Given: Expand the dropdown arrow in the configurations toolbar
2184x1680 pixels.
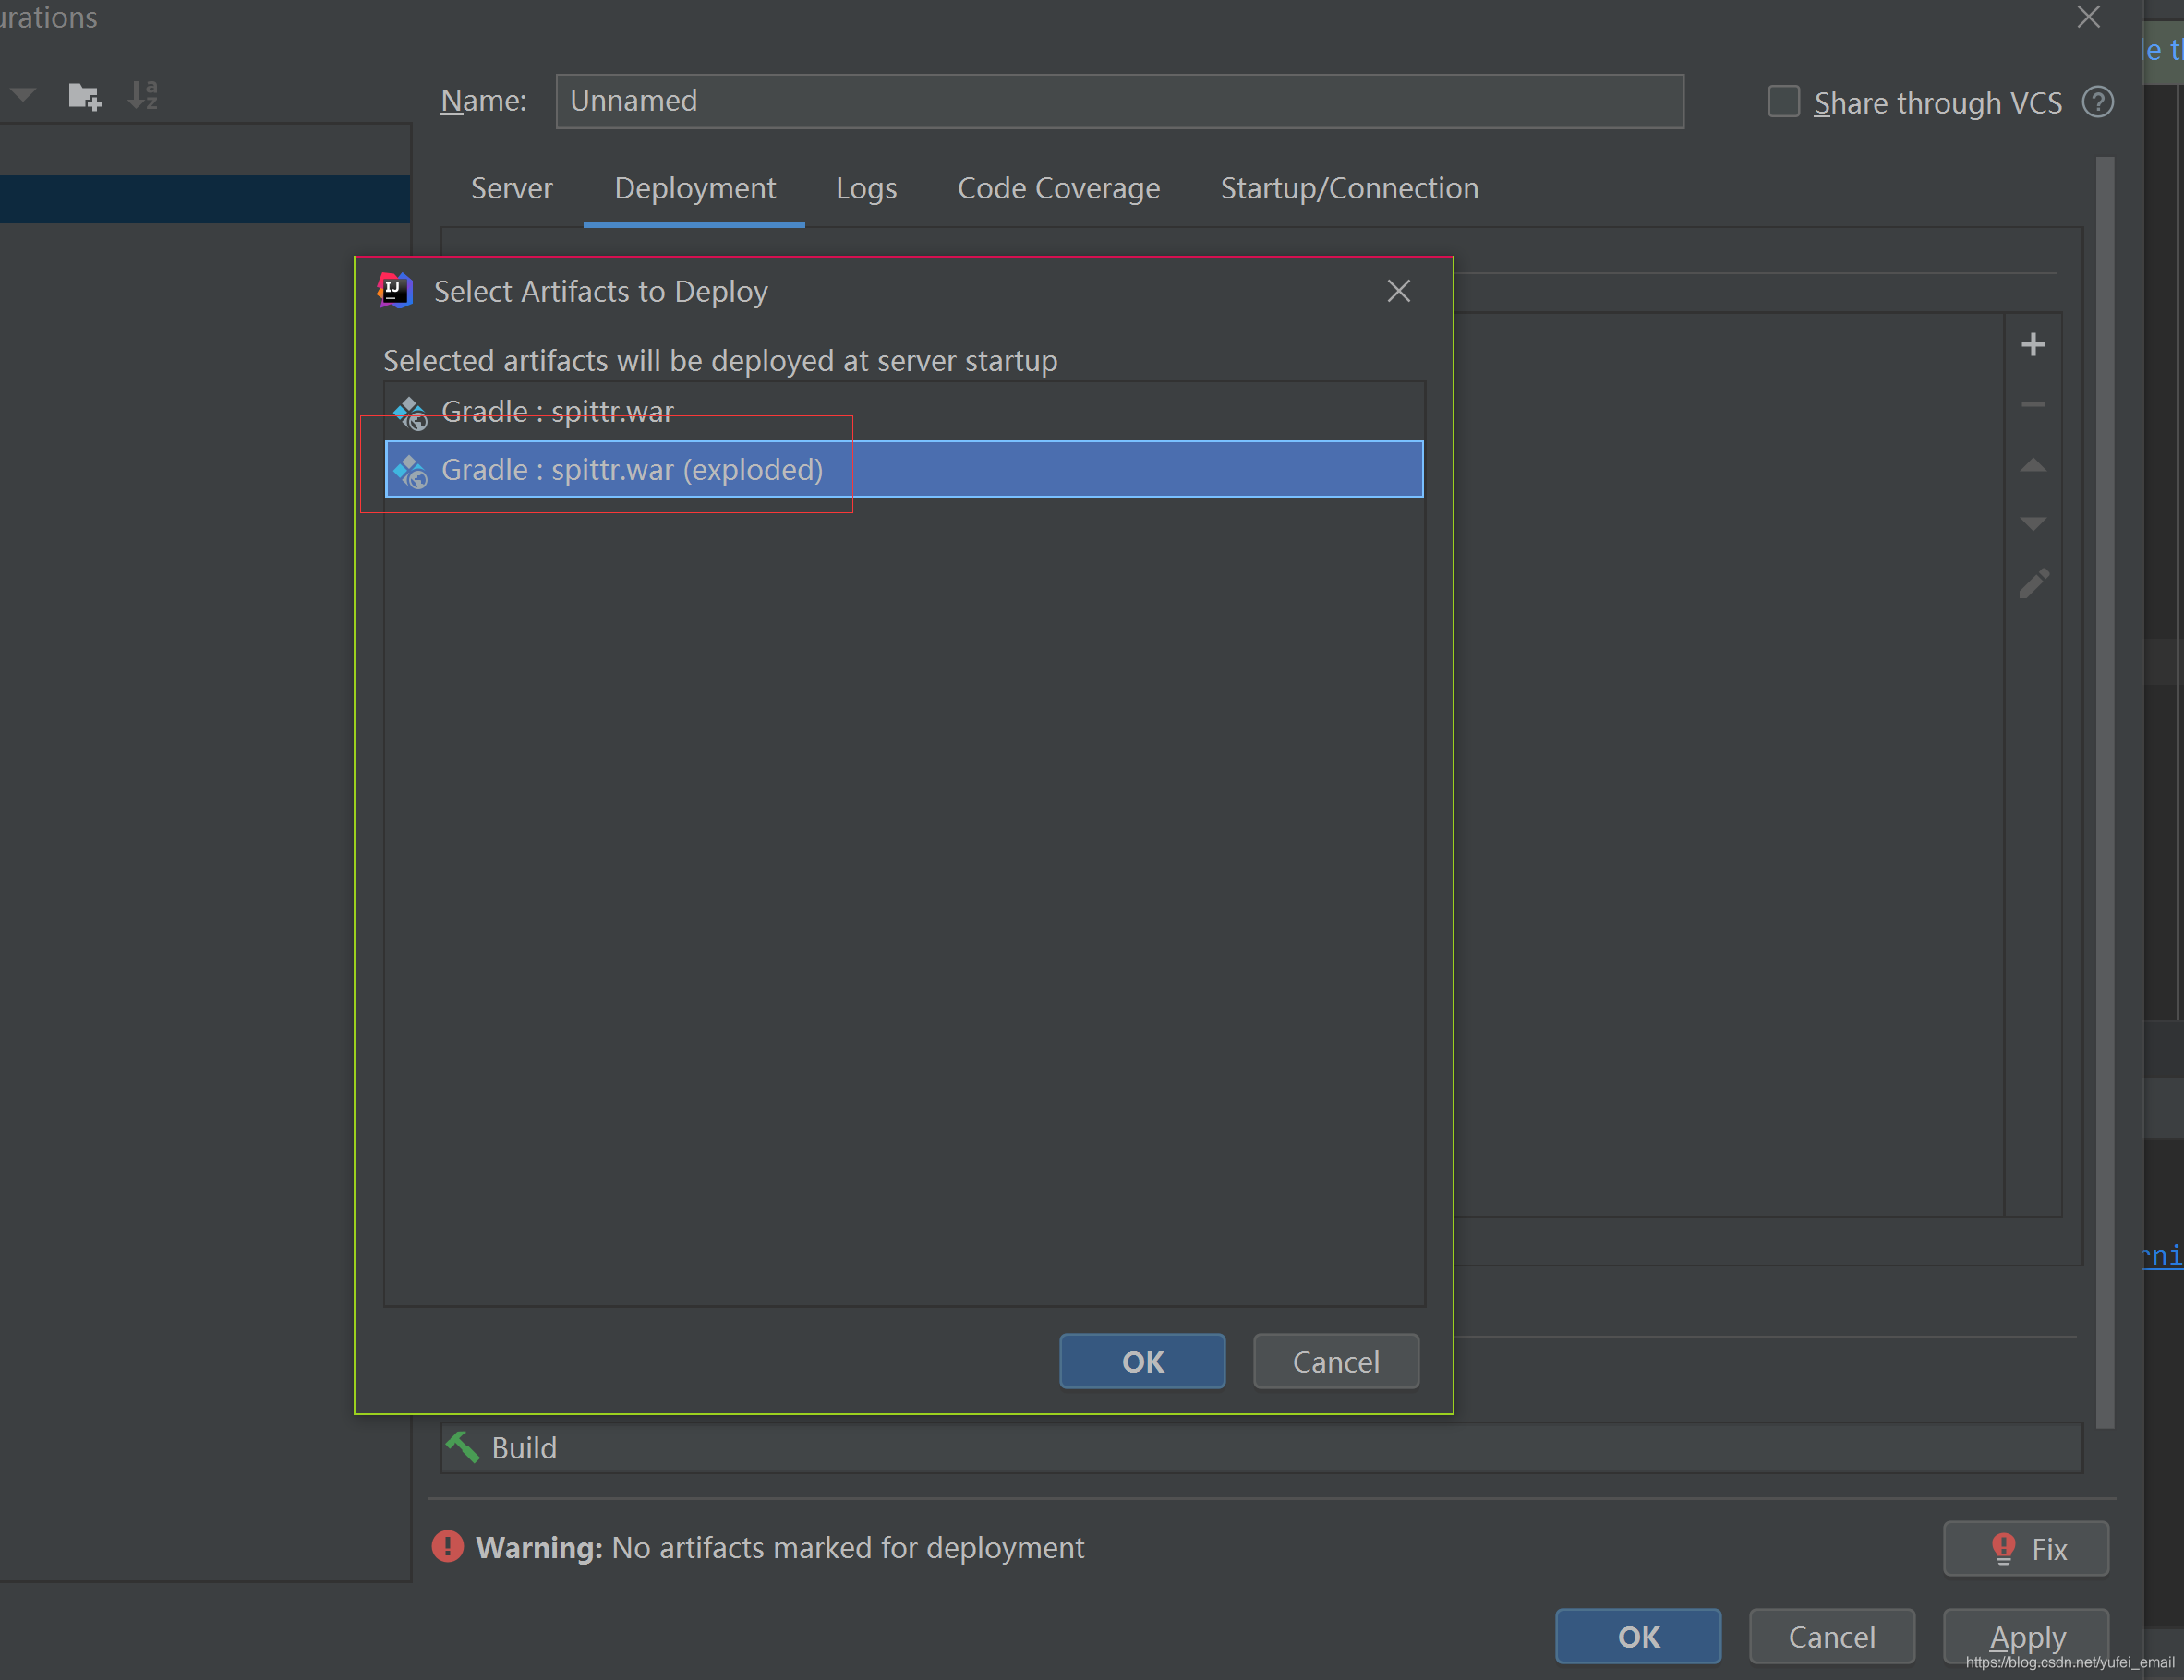Looking at the screenshot, I should point(22,96).
